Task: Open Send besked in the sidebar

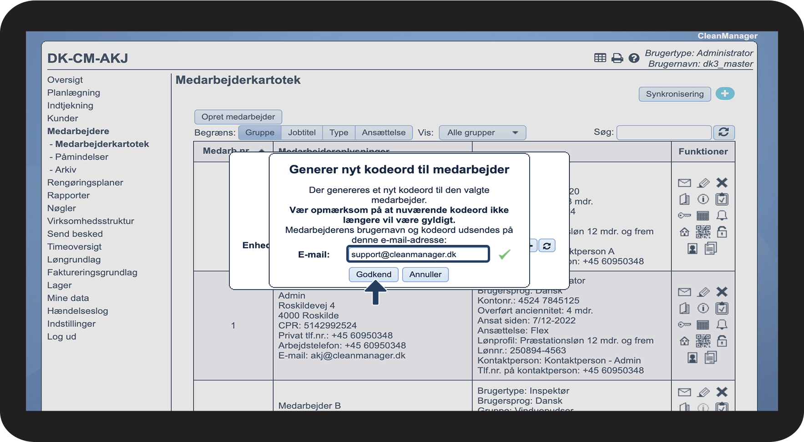Action: click(x=75, y=234)
